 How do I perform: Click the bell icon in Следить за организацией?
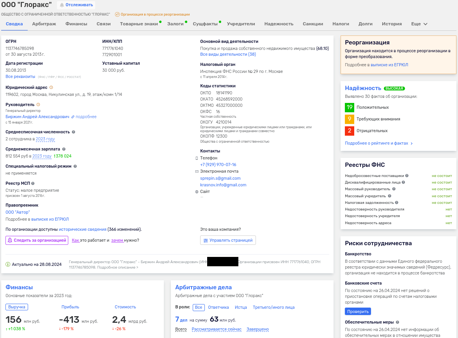pyautogui.click(x=10, y=240)
